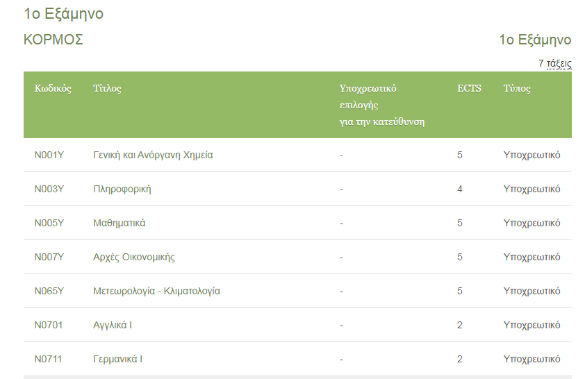Click the Κωδικός column header

(x=53, y=89)
